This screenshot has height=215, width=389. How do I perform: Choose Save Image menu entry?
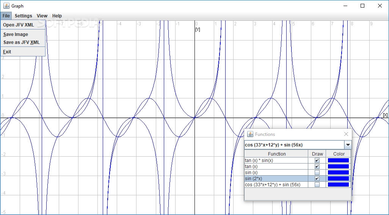tap(23, 34)
